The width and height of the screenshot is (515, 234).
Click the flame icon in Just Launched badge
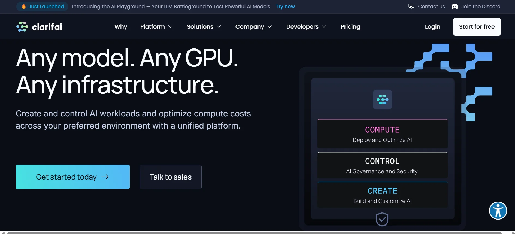pos(24,7)
